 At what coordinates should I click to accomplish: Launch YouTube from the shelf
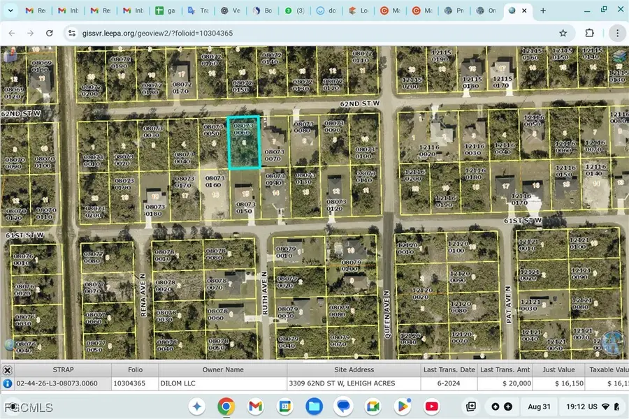pyautogui.click(x=432, y=406)
